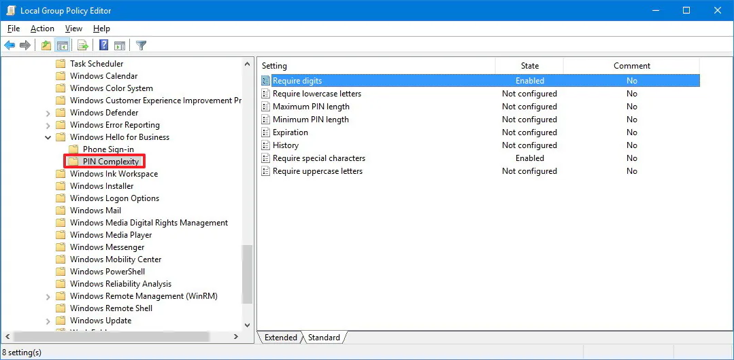This screenshot has width=734, height=360.
Task: Select the 'Require digits' setting name
Action: tap(297, 81)
